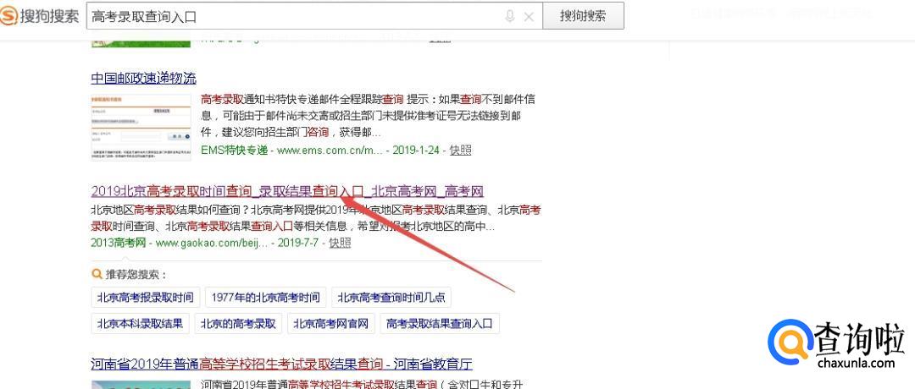Open the 中国邮政速递物流 result link
Image resolution: width=915 pixels, height=389 pixels.
pyautogui.click(x=143, y=78)
